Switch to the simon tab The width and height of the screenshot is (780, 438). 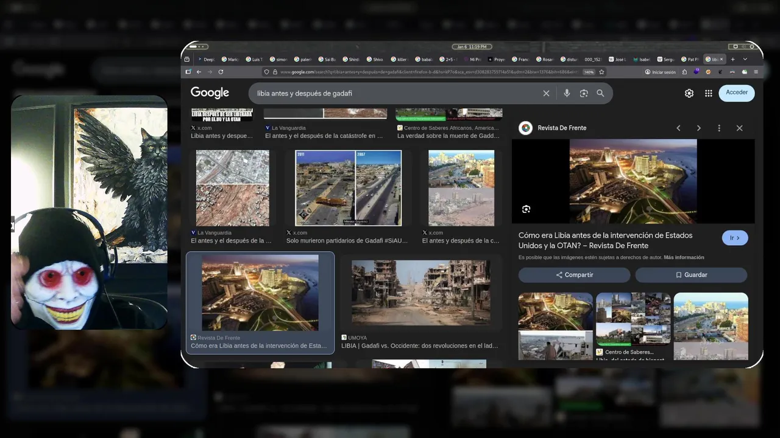pos(278,59)
